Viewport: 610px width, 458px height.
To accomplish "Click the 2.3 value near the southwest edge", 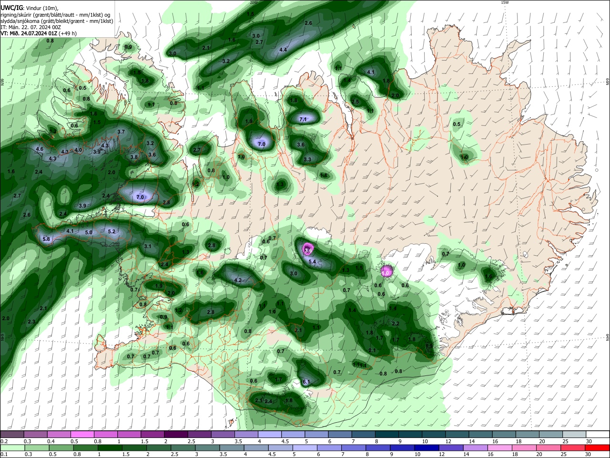I will pos(31,322).
